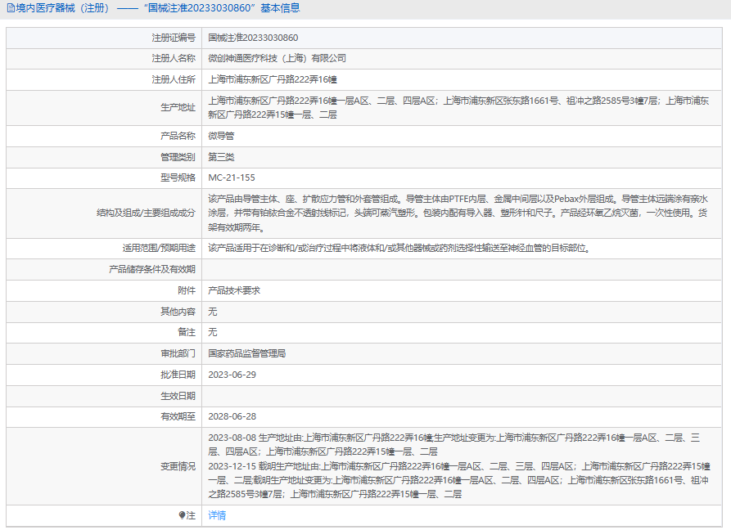731x530 pixels.
Task: Click the 国家药品监督管理局 approval department value
Action: 246,354
